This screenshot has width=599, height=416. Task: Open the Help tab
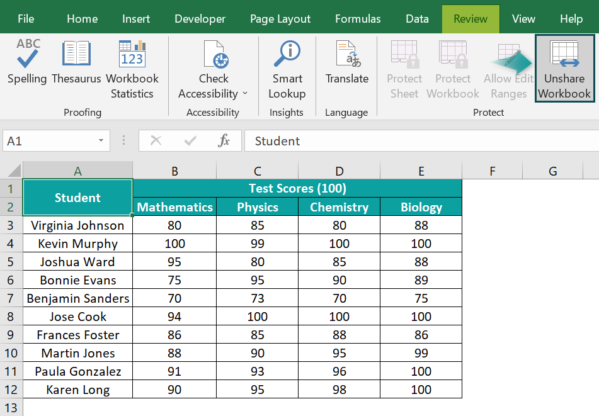coord(571,19)
